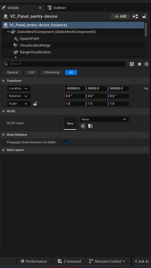Click the actor icon beside VC_Panel_sentry-device title
Screen dimensions: 151x268
point(6,16)
